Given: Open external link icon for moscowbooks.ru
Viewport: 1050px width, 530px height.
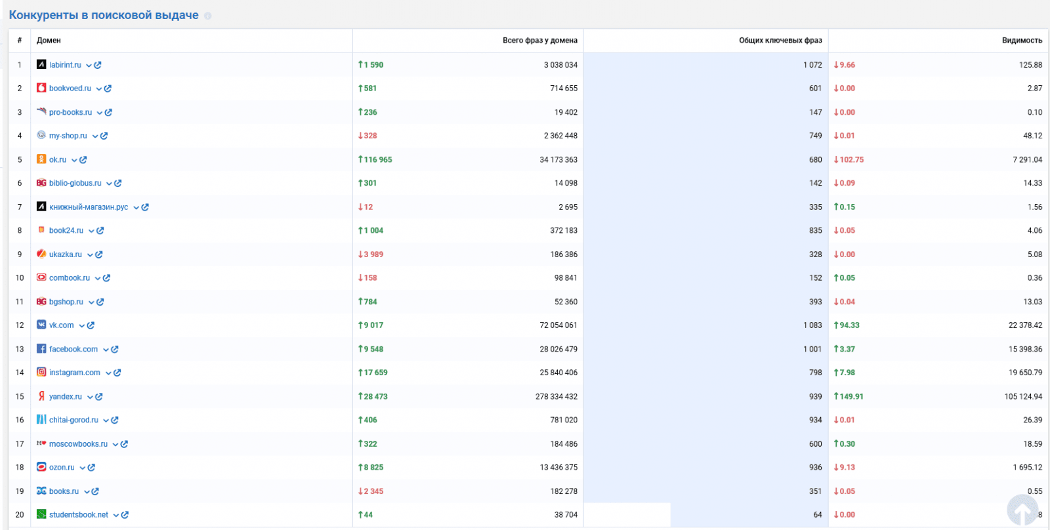Looking at the screenshot, I should 124,444.
